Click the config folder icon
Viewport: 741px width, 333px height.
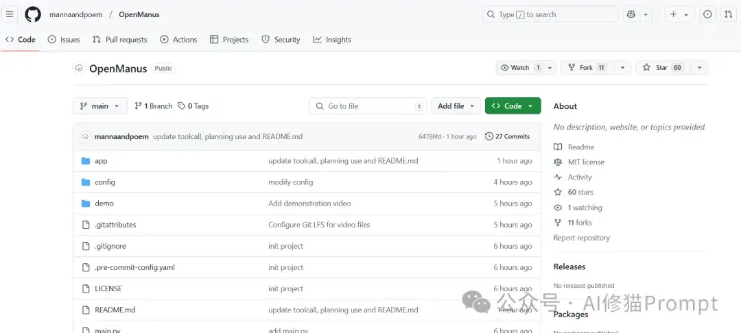coord(86,182)
